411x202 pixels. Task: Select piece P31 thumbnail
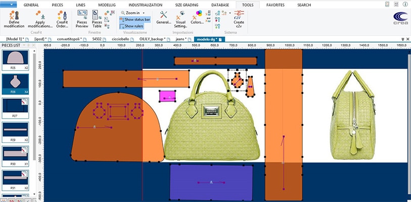[15, 180]
